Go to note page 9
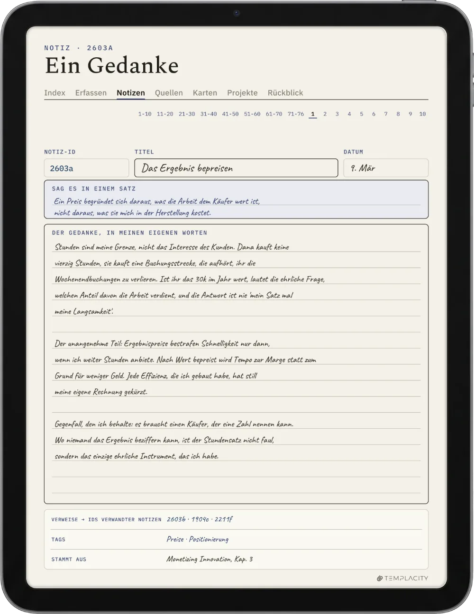 click(410, 114)
